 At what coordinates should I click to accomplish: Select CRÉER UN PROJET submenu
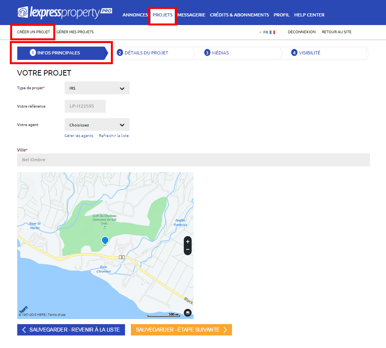point(33,32)
